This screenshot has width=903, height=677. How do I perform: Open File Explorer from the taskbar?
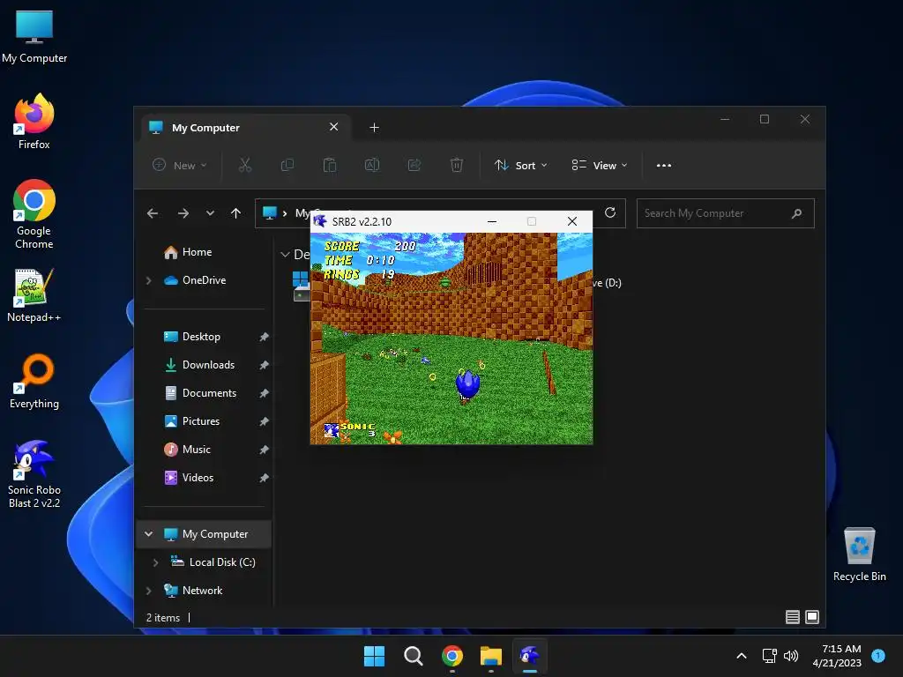[x=491, y=656]
